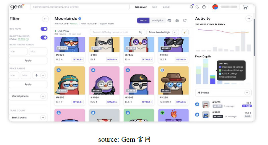Switch to the Items tab
The image size is (268, 145).
click(143, 20)
